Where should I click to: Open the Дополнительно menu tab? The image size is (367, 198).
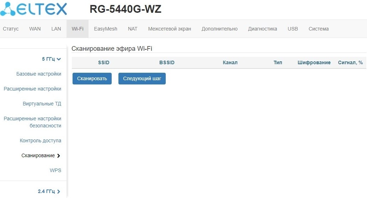219,29
